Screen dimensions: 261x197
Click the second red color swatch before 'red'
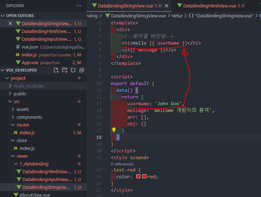click(x=144, y=176)
